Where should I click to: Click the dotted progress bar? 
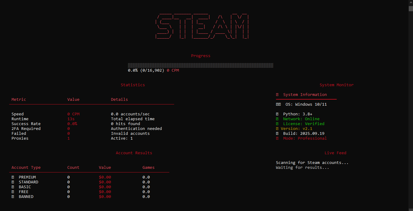pyautogui.click(x=200, y=65)
